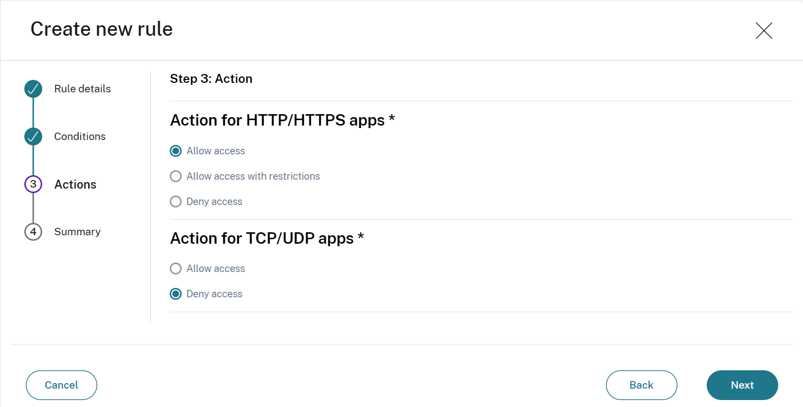Select Allow access for HTTP/HTTPS apps
Image resolution: width=803 pixels, height=407 pixels.
tap(176, 151)
